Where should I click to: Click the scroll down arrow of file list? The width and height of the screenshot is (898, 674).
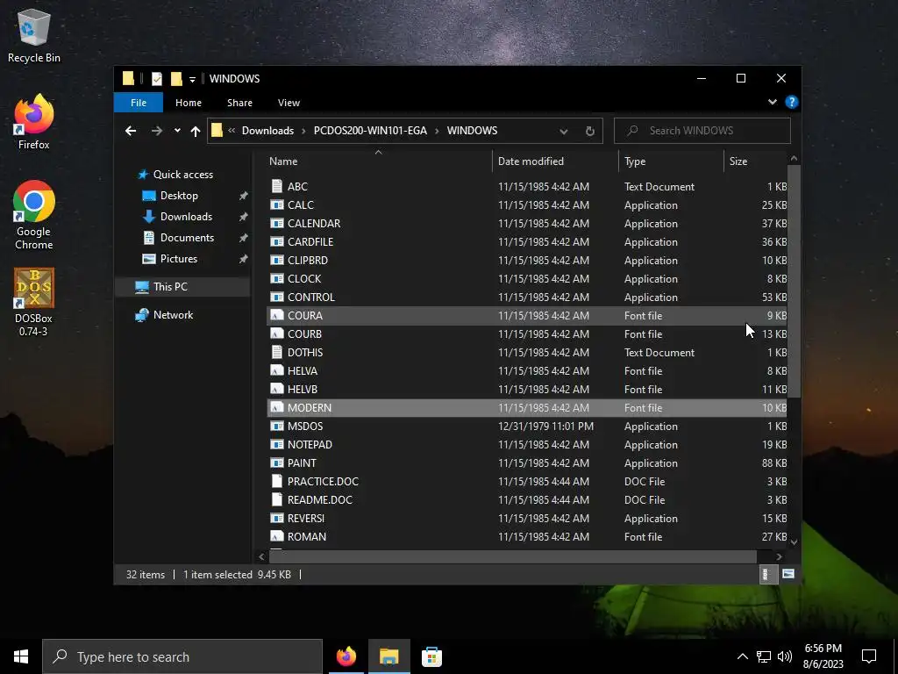pyautogui.click(x=794, y=541)
